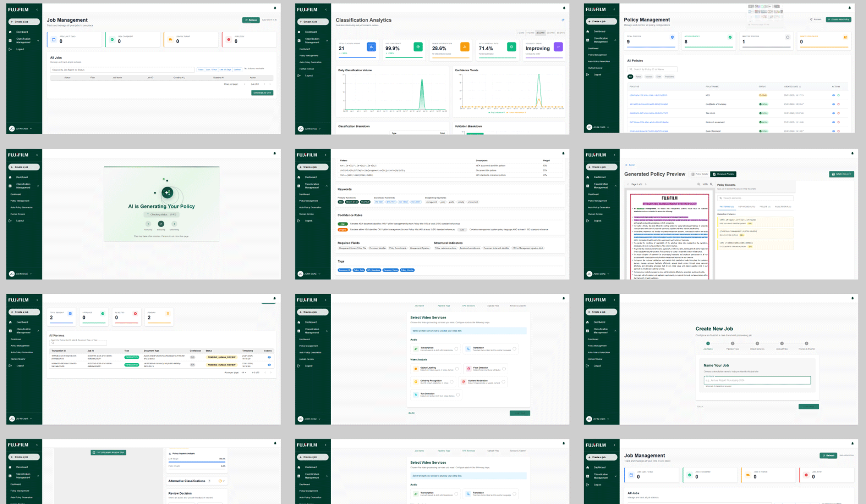Open rows per page dropdown under All Reviews
This screenshot has height=504, width=866.
[x=244, y=373]
